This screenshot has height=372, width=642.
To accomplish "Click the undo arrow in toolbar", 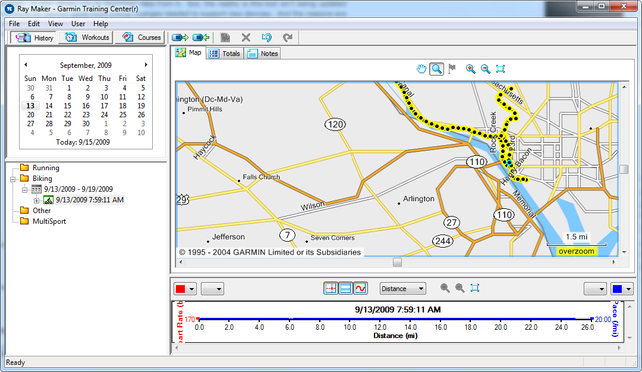I will click(267, 37).
